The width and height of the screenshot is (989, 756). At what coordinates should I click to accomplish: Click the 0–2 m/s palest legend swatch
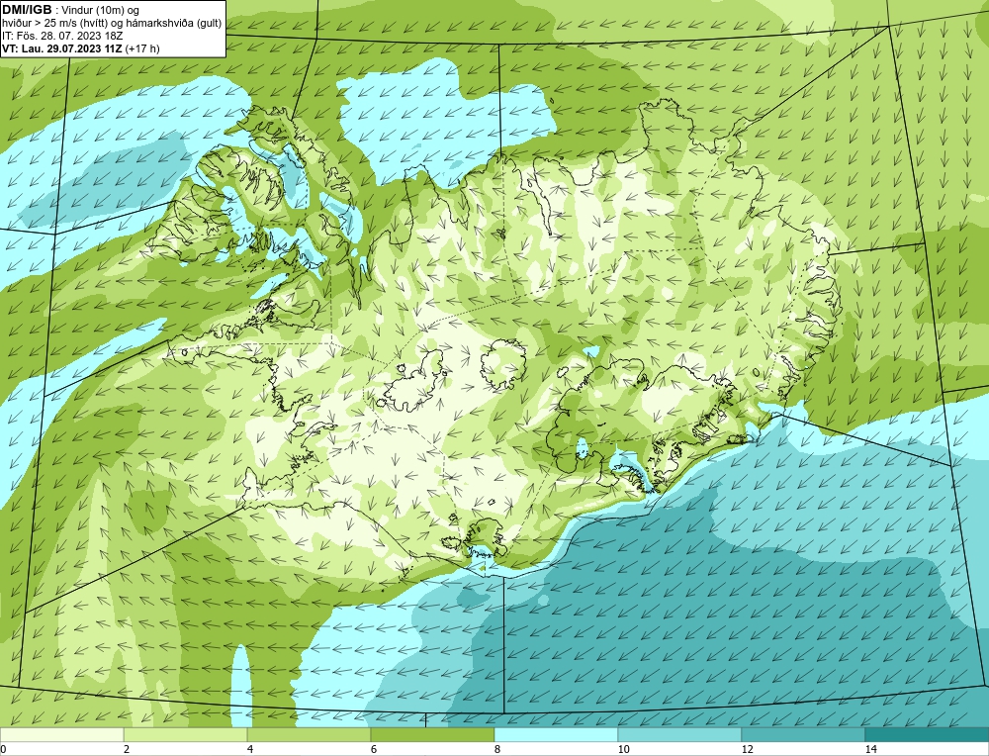61,734
